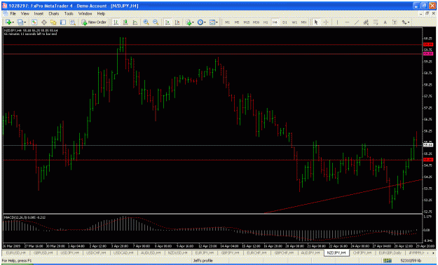Zoom out the chart
The width and height of the screenshot is (438, 265).
tap(156, 22)
